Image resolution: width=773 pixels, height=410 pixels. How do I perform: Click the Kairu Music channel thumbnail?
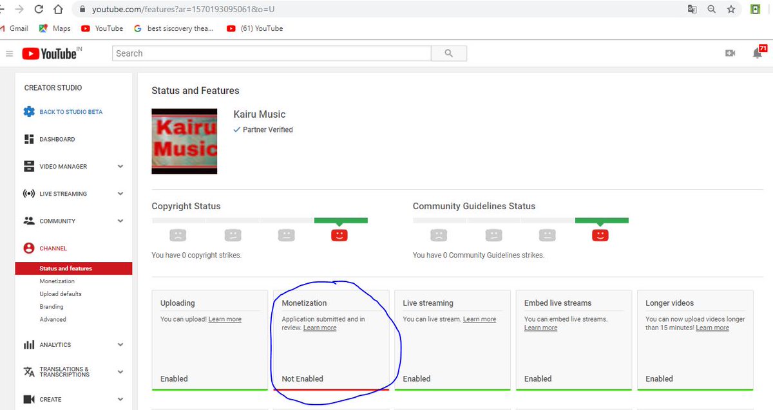(x=184, y=141)
